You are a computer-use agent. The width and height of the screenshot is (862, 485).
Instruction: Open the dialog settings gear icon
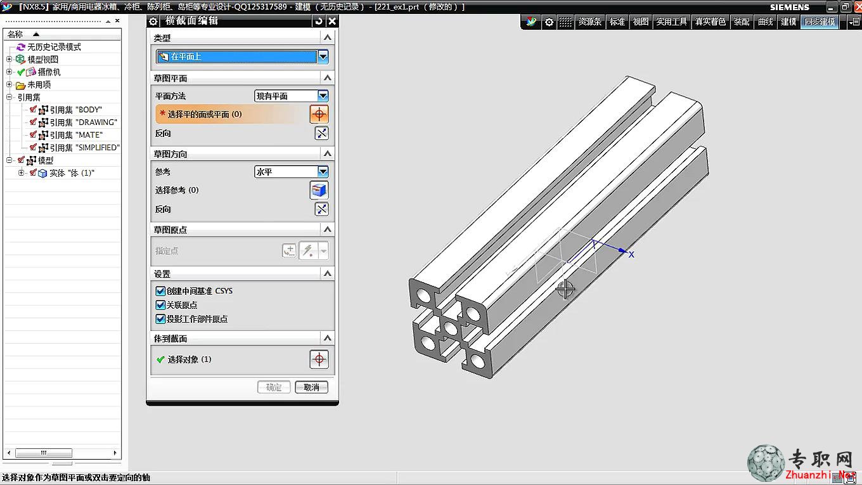pos(153,21)
